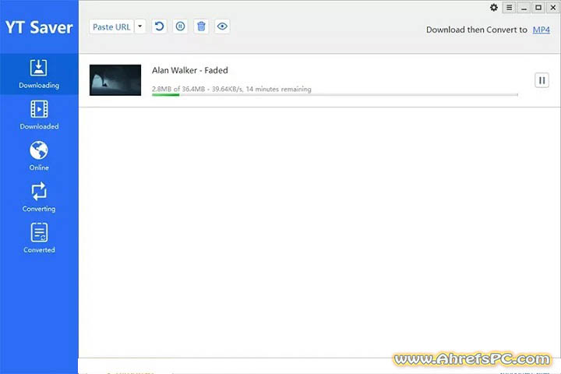Click the download status text '2.8MB of 36.4MB'
The image size is (561, 374).
(178, 89)
